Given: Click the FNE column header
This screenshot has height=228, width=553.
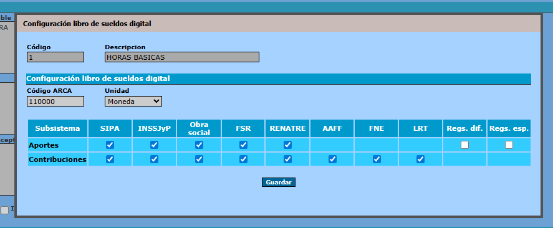Looking at the screenshot, I should 377,128.
